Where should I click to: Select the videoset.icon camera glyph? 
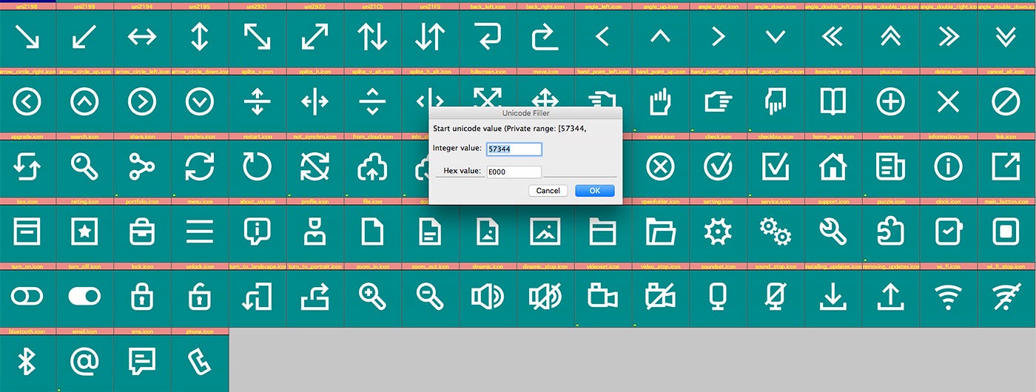tap(602, 297)
